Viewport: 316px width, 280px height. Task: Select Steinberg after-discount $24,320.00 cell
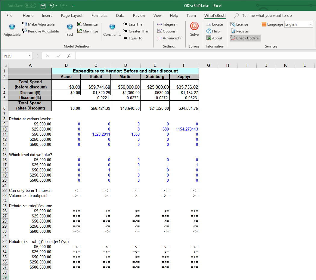click(x=155, y=106)
